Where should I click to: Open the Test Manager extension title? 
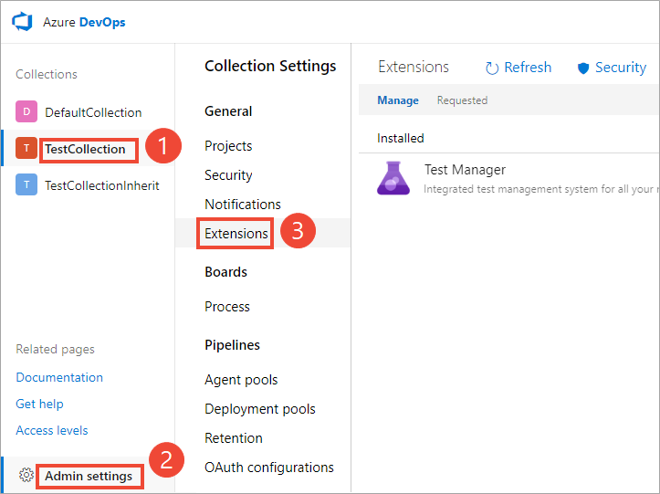465,170
